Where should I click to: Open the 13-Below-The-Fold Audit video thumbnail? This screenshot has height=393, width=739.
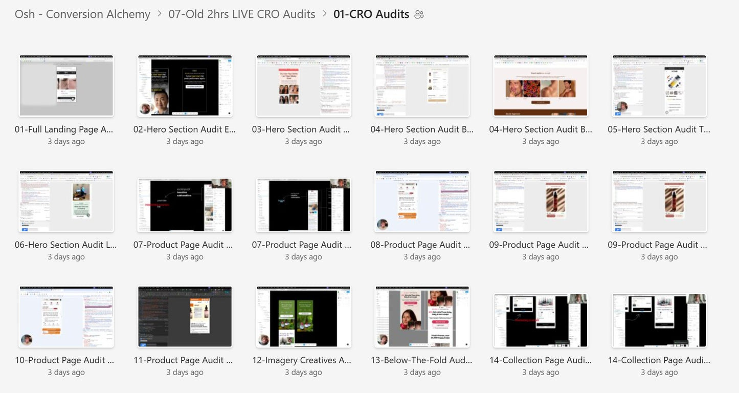[x=422, y=317]
